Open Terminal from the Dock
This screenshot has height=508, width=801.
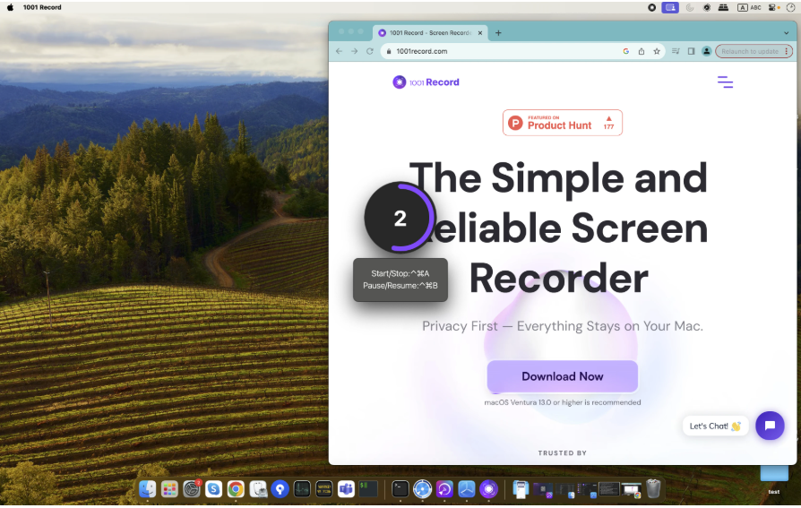click(400, 489)
